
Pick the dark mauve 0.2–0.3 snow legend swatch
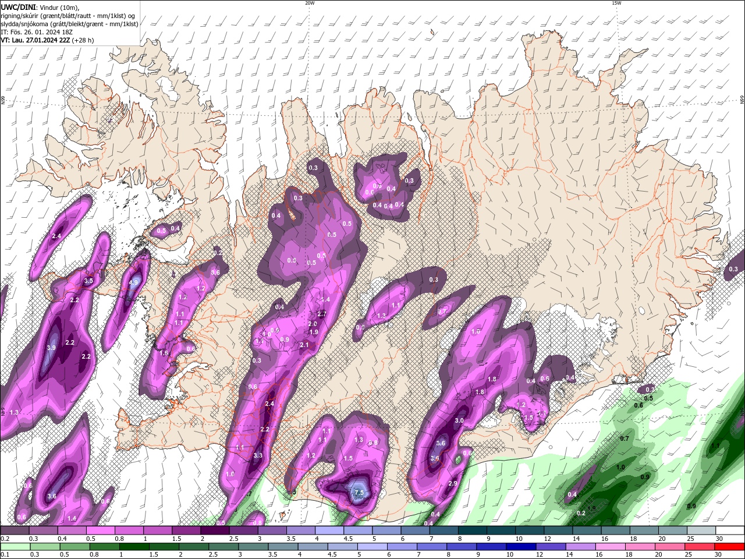coord(15,530)
